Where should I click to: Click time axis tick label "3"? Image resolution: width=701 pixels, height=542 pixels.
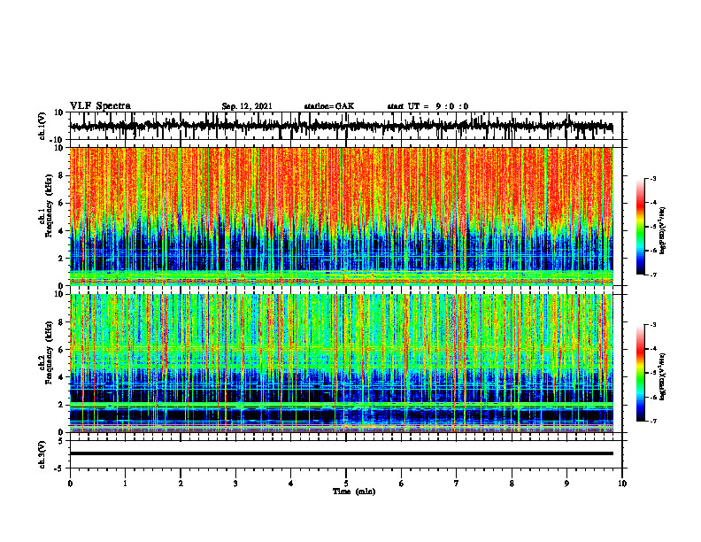pos(235,484)
